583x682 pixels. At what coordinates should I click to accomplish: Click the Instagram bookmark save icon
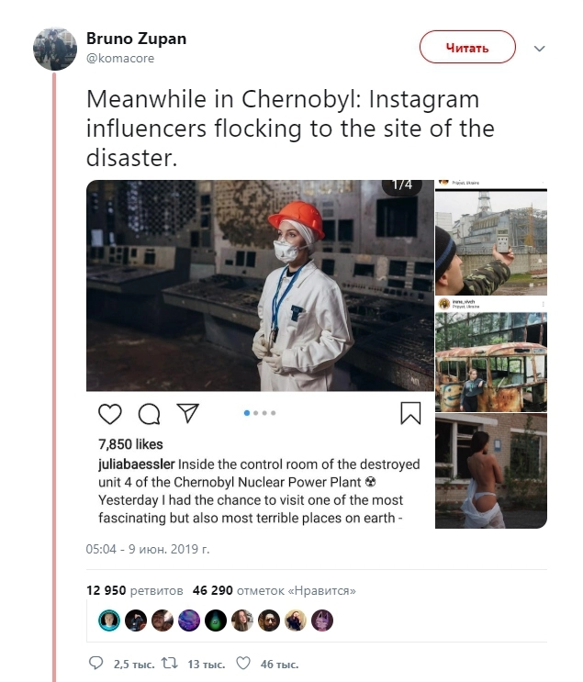(x=410, y=414)
